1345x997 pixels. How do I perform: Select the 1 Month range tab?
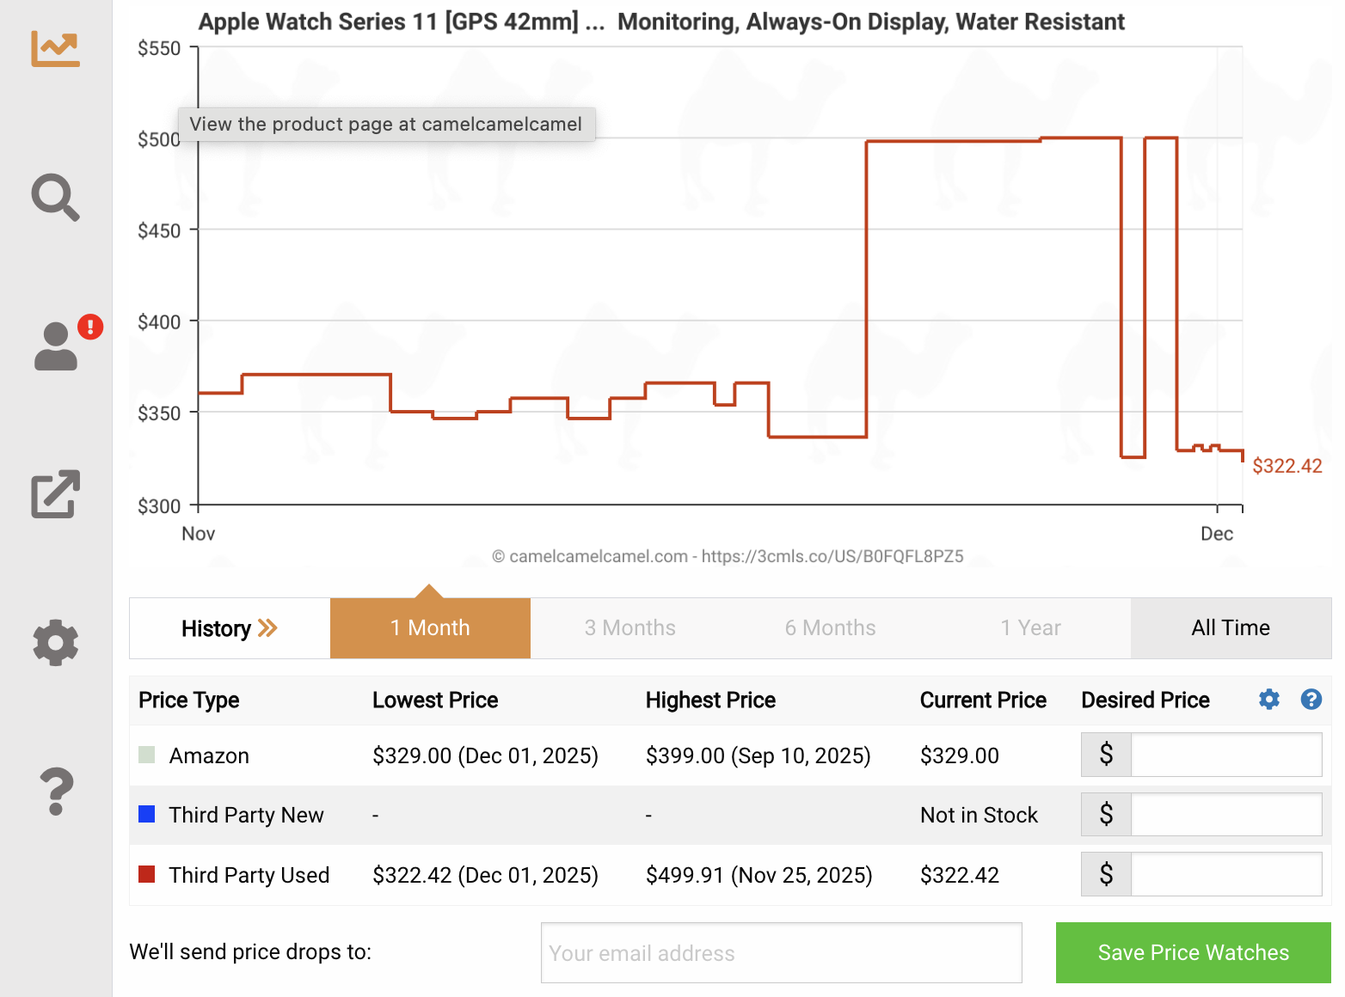click(430, 628)
